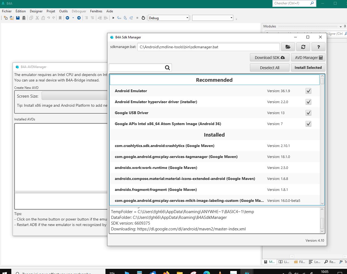This screenshot has width=347, height=274.
Task: Click the Download SDK button
Action: tap(270, 58)
